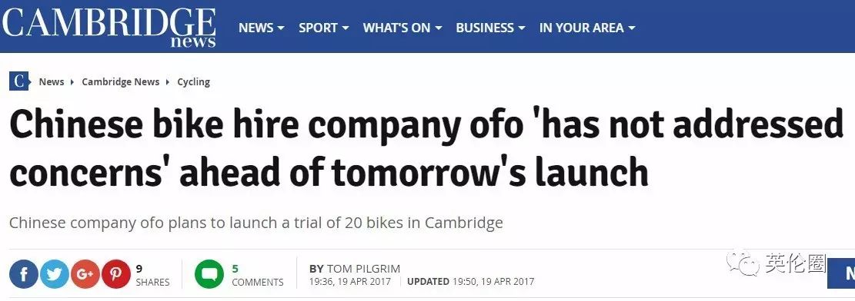855x301 pixels.
Task: Click the Cambridge News logo
Action: pos(109,25)
